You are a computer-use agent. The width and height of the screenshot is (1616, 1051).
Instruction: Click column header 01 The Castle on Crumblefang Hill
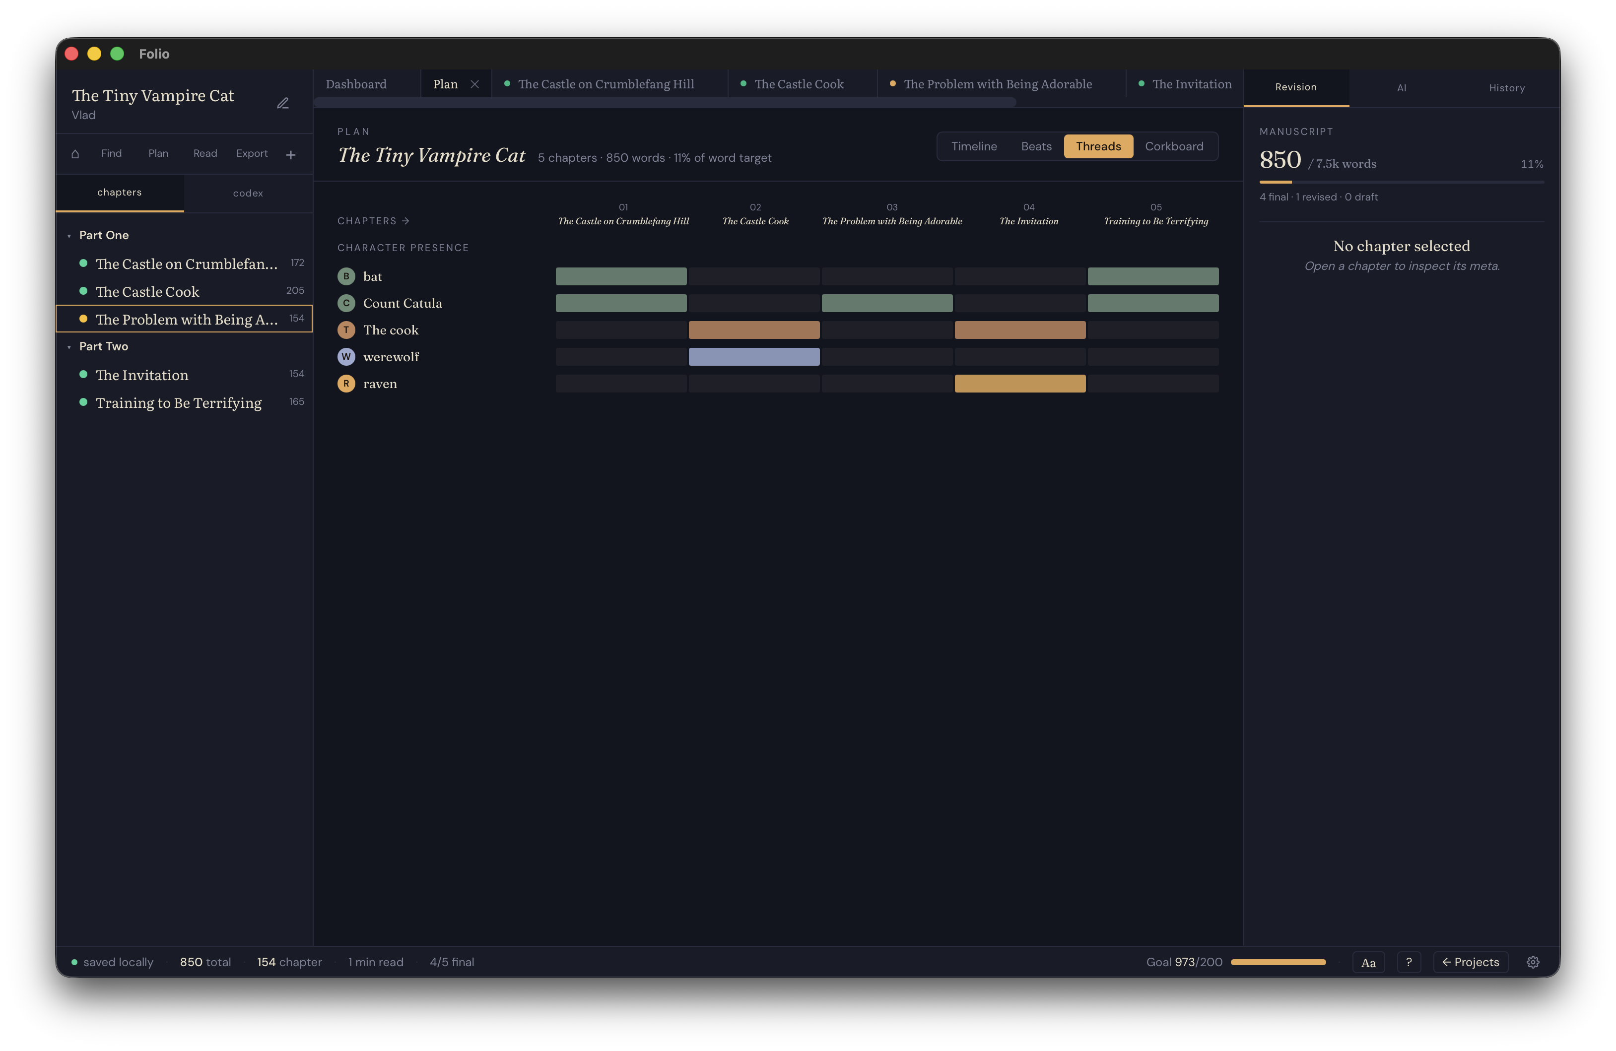[x=623, y=214]
